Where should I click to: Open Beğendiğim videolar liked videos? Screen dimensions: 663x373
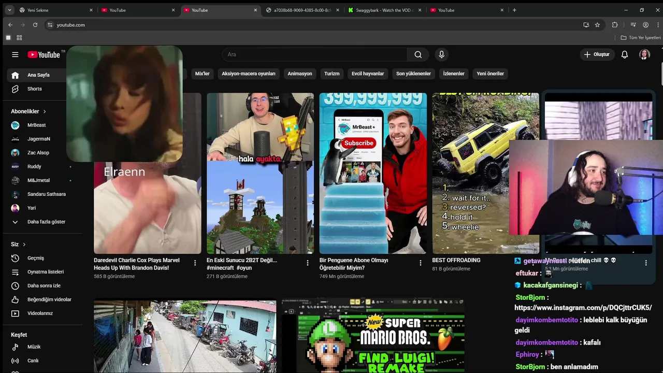tap(41, 299)
